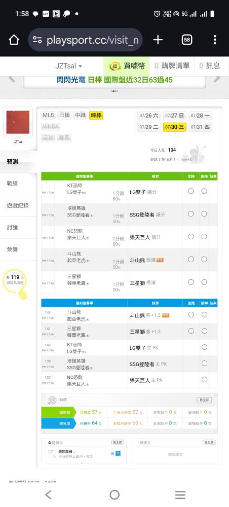Click 看全部 in the 發文 section
Image resolution: width=229 pixels, height=507 pixels.
117,442
